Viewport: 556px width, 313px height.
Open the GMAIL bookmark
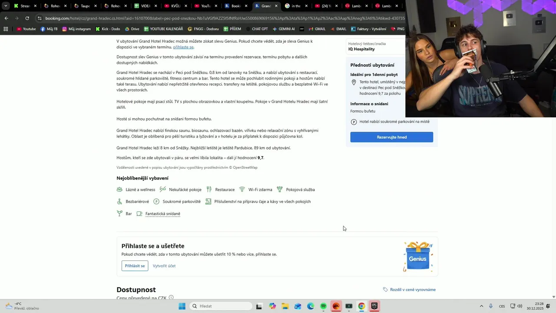coord(317,29)
